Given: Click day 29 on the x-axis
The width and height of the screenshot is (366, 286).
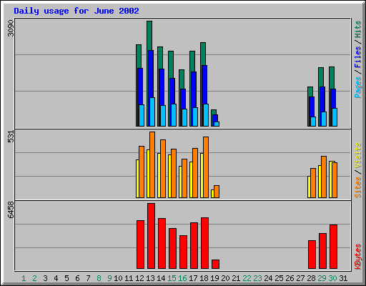Looking at the screenshot, I should pos(322,278).
